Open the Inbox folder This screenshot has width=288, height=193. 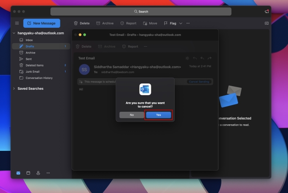(41, 40)
